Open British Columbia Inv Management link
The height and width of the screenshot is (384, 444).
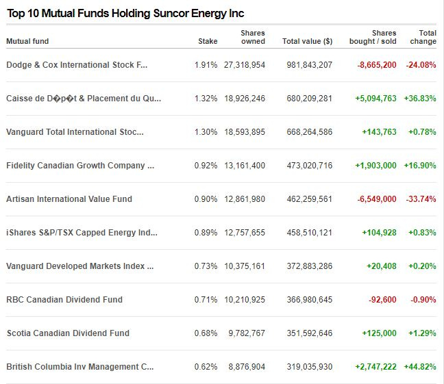[80, 367]
